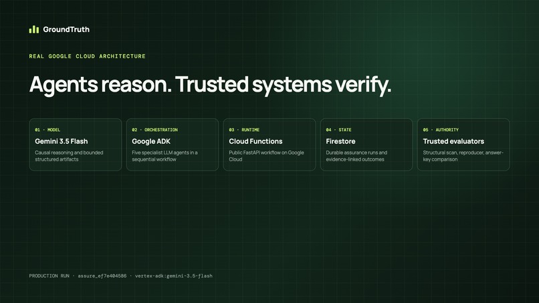Viewport: 539px width, 303px height.
Task: Click 'Public FastAPI workflow on Google Cloud' text
Action: pyautogui.click(x=266, y=156)
